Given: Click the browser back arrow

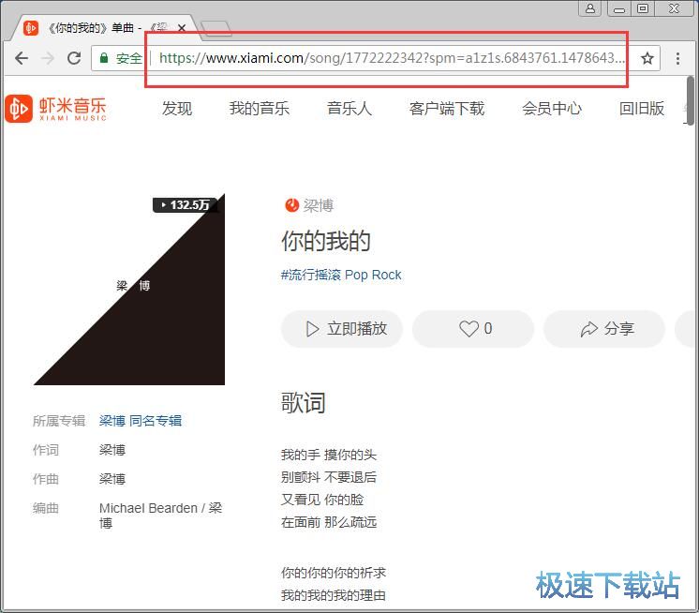Looking at the screenshot, I should pyautogui.click(x=22, y=58).
